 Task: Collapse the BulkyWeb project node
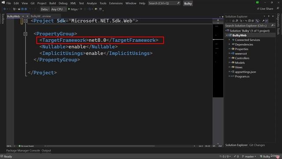[227, 35]
